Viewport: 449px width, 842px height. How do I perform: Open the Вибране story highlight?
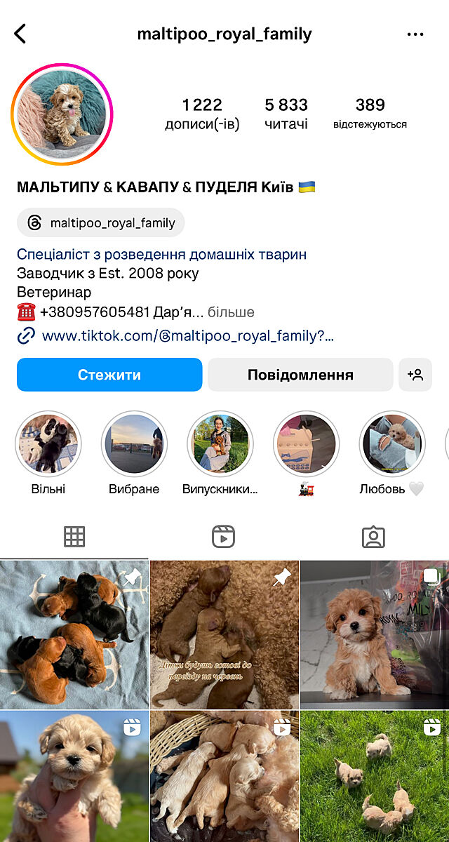click(x=134, y=444)
